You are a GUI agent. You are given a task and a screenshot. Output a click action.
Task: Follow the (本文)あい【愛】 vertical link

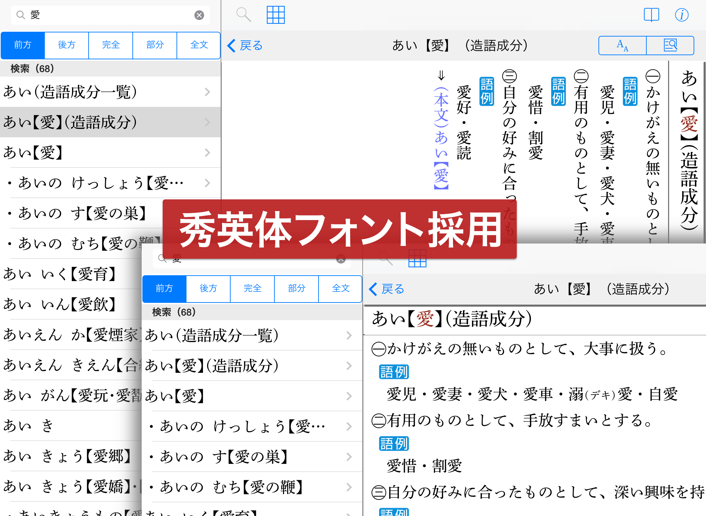click(x=441, y=138)
